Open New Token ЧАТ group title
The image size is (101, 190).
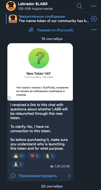pos(38,73)
